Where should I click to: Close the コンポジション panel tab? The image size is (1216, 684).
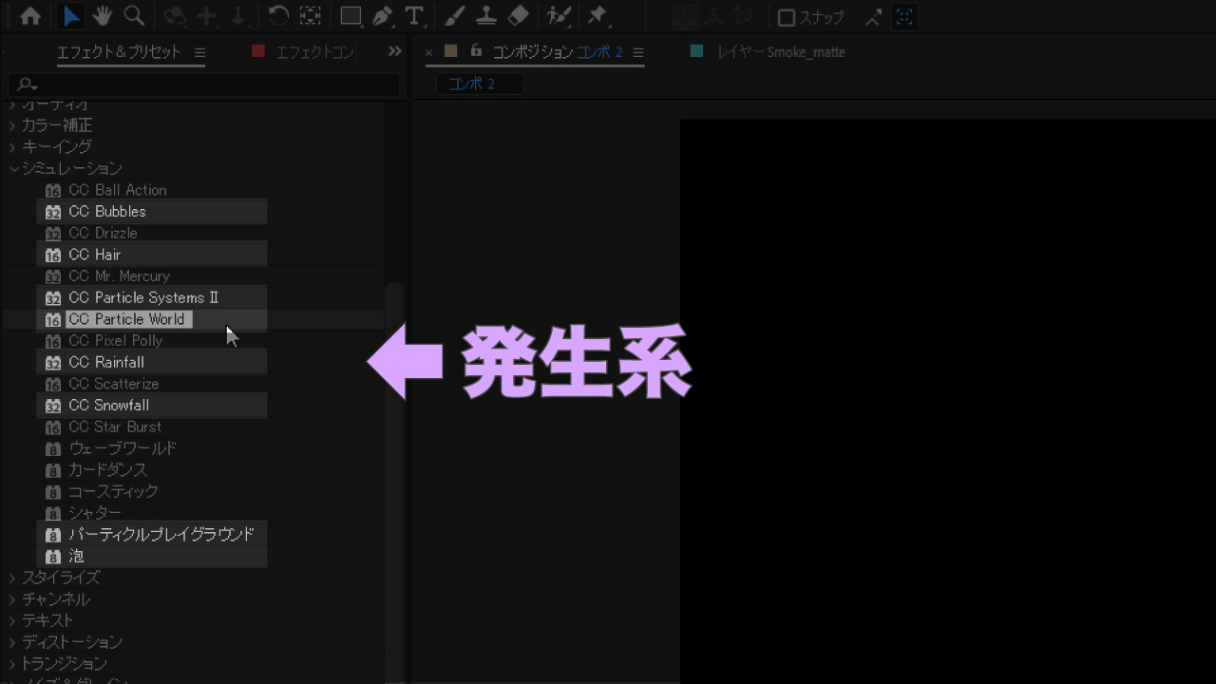[x=429, y=52]
